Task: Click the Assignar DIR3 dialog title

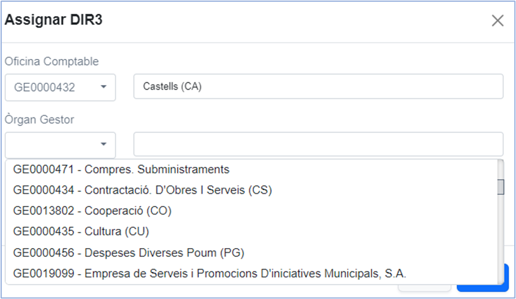Action: 53,20
